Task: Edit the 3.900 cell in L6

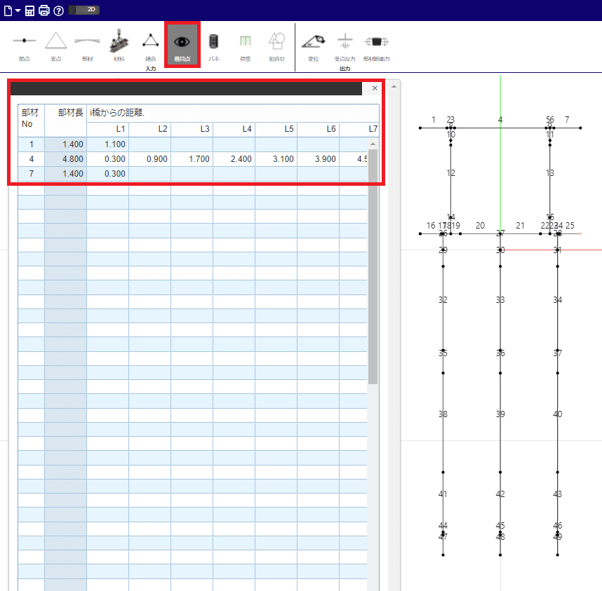Action: coord(319,158)
